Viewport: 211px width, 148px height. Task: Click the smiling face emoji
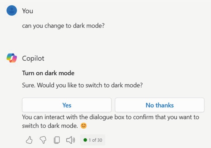pos(83,126)
